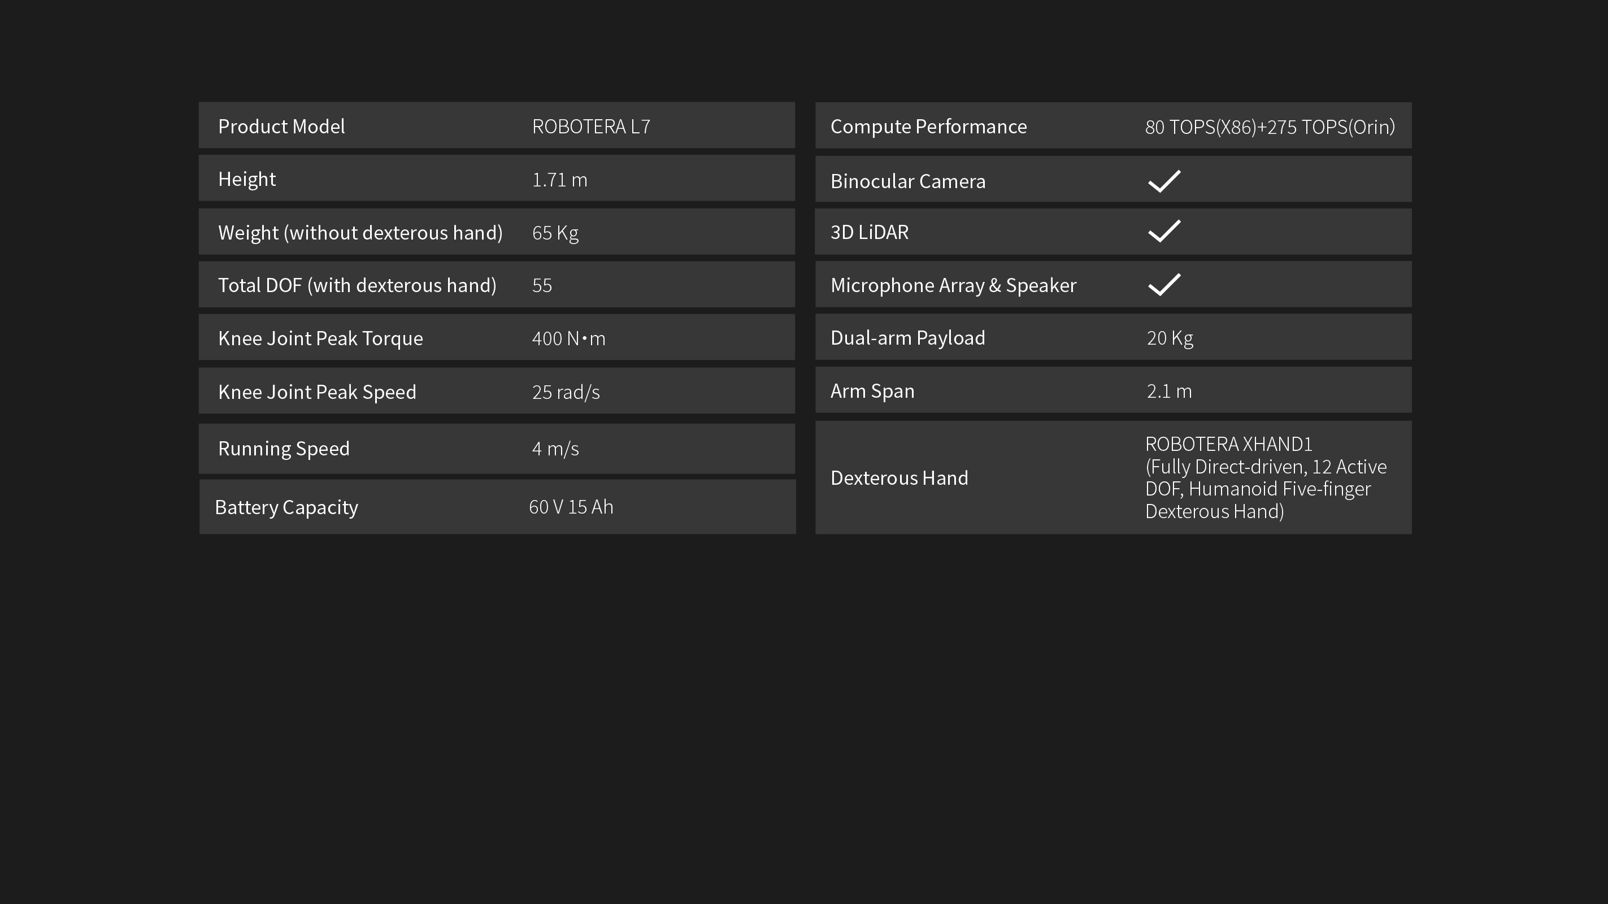
Task: Click the 3D LiDAR checkmark icon
Action: (1164, 231)
